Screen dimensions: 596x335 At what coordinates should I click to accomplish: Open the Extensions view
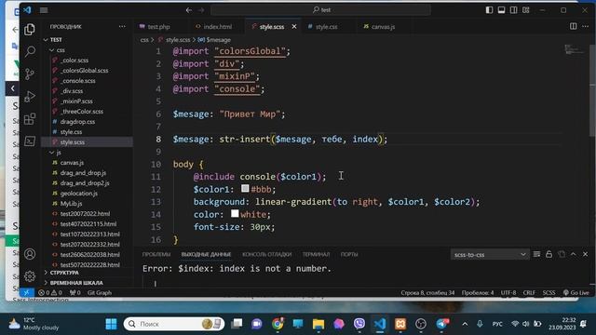click(x=30, y=119)
